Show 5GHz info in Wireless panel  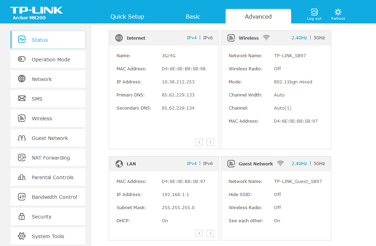319,38
